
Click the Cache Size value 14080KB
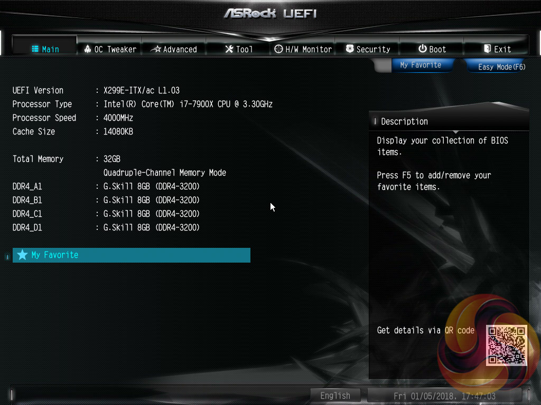118,132
